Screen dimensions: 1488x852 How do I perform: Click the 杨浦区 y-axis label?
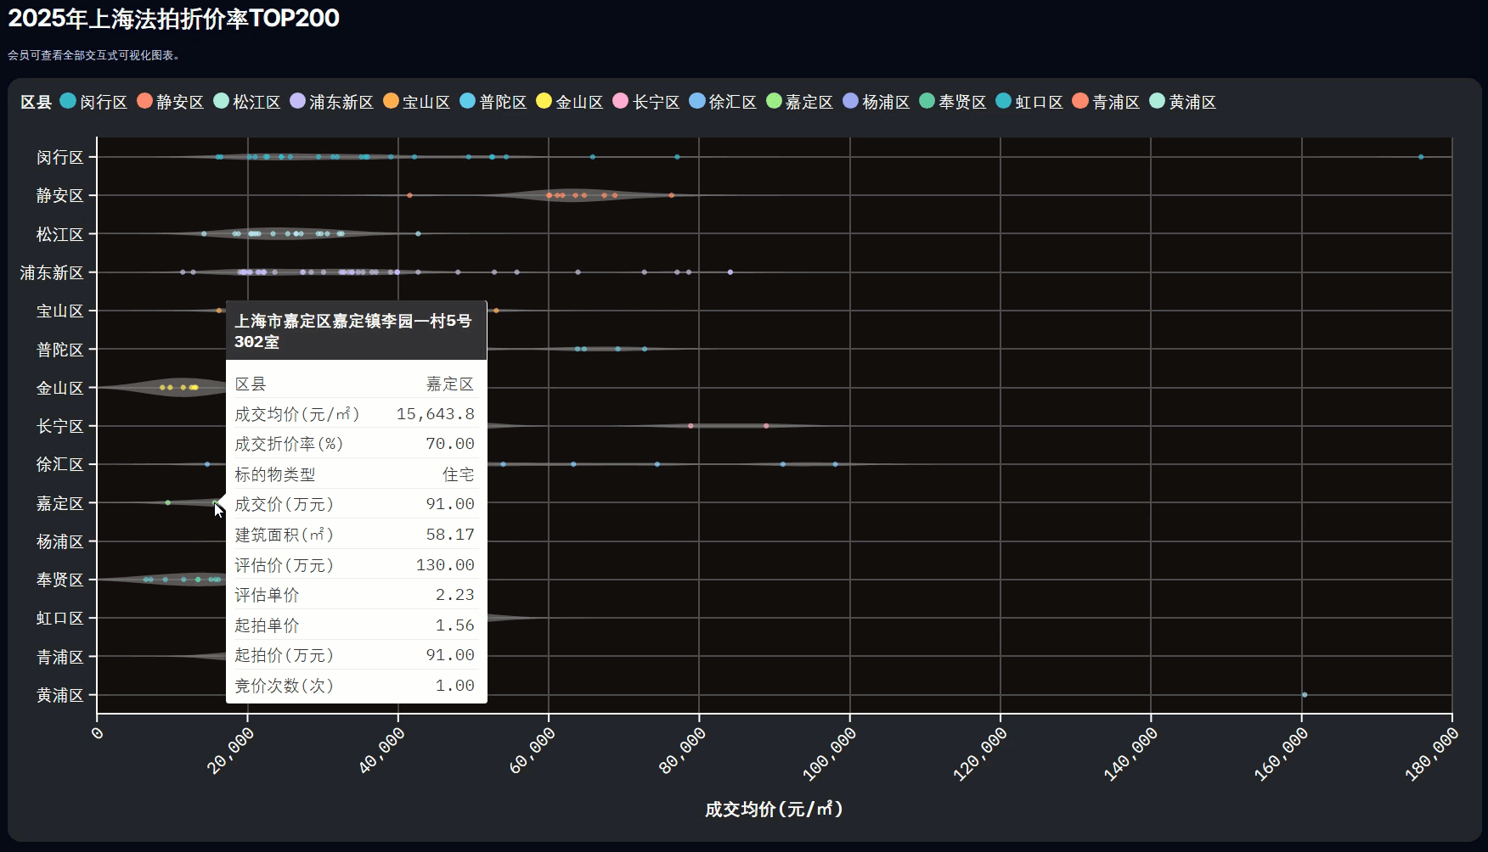pos(59,541)
